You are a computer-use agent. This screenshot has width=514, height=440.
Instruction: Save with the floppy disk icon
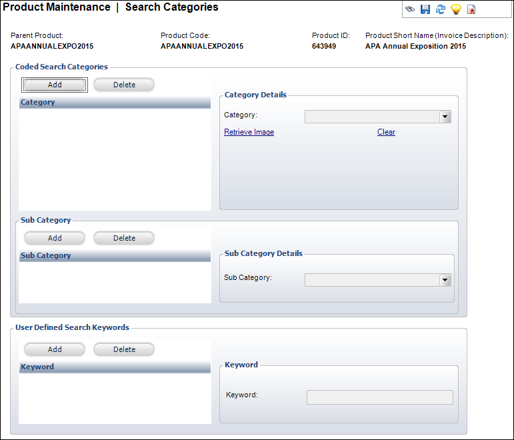(425, 9)
